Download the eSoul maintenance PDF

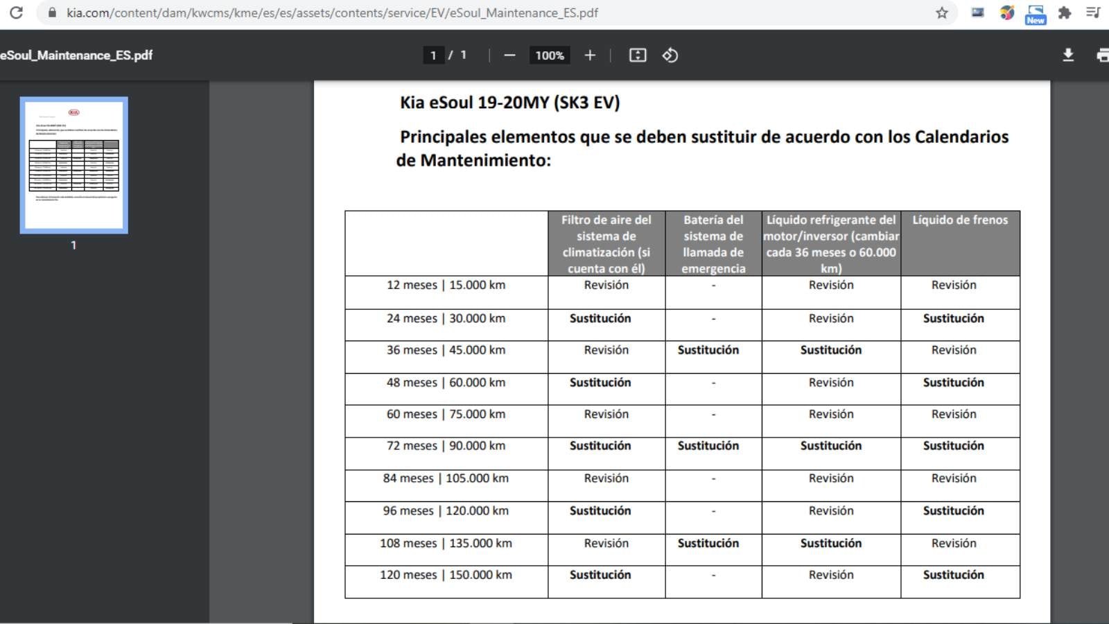pyautogui.click(x=1068, y=55)
